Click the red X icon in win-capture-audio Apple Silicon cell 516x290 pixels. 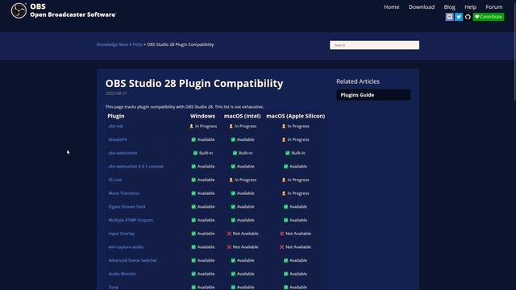point(281,247)
